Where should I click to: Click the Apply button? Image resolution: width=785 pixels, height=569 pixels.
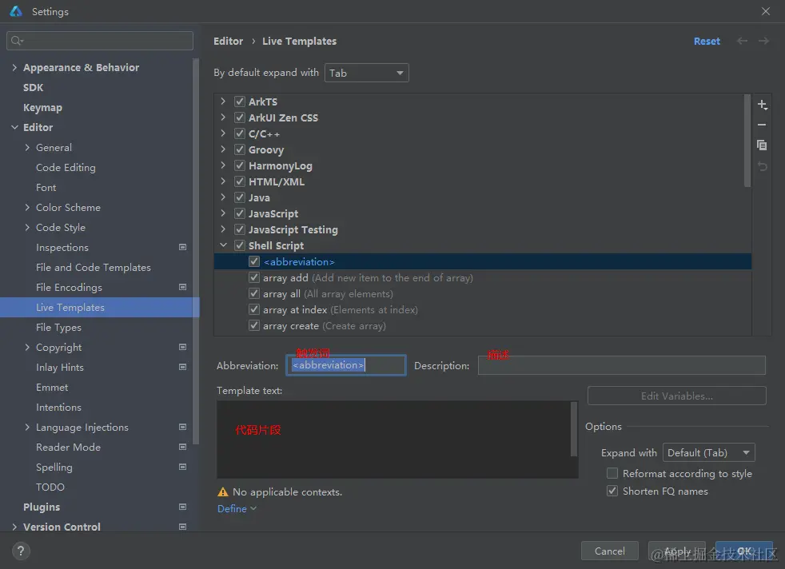[676, 551]
